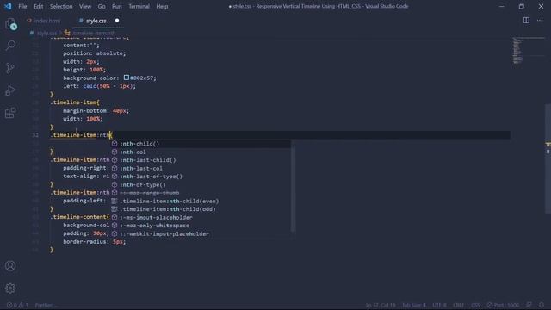Screen dimensions: 551x310
Task: Open the Search view
Action: pos(10,46)
